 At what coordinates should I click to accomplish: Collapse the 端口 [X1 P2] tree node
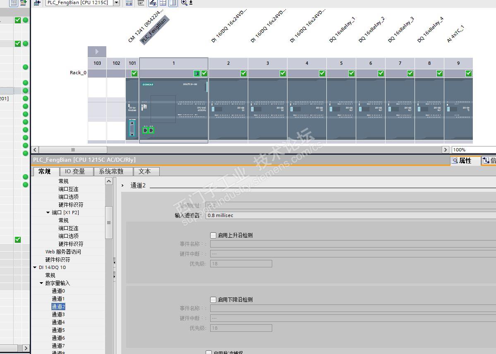point(48,212)
